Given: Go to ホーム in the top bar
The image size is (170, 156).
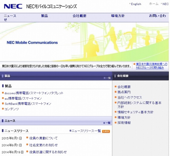Looking at the screenshot, I should coord(154,4).
